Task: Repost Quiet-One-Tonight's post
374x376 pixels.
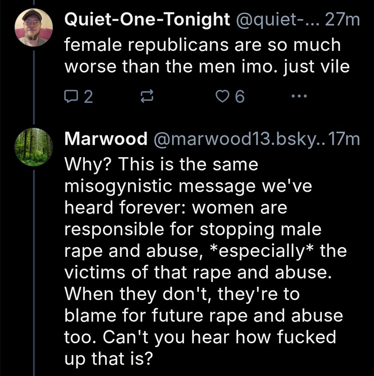Action: click(x=145, y=97)
